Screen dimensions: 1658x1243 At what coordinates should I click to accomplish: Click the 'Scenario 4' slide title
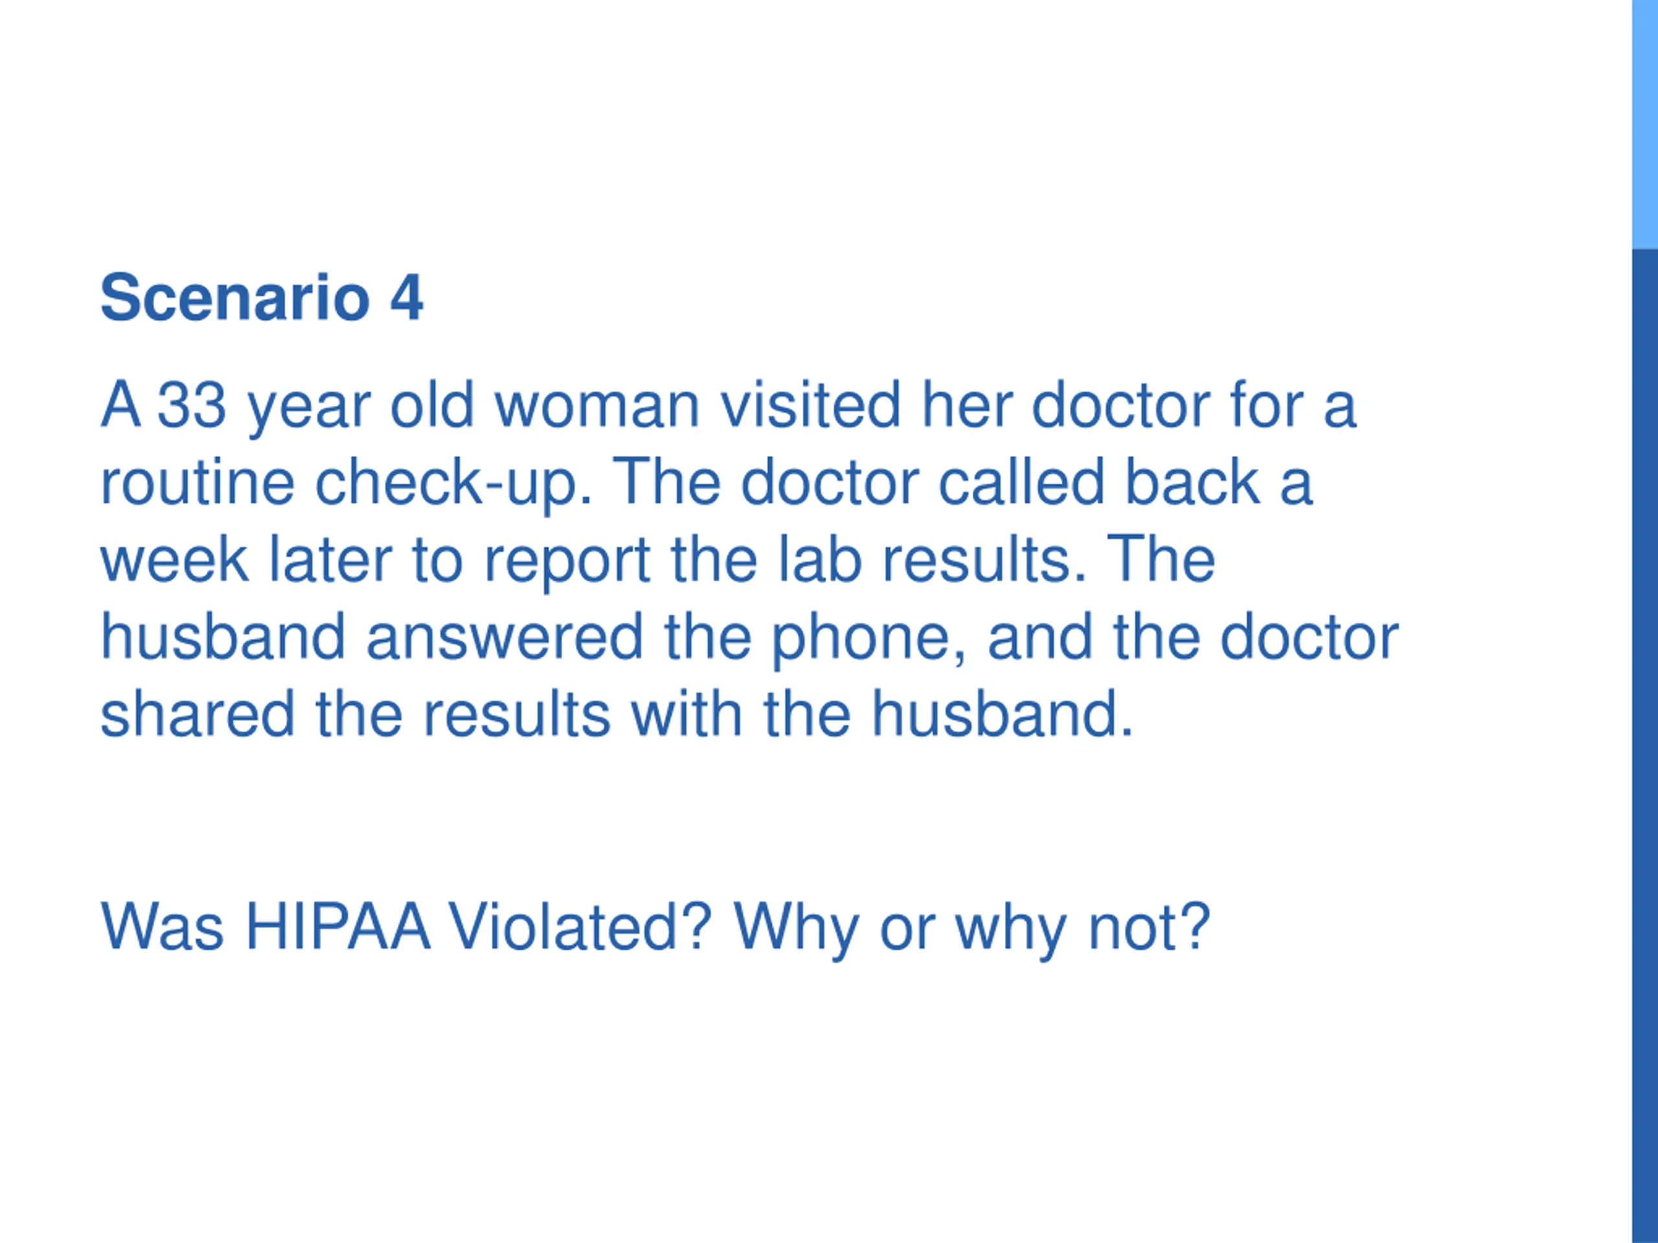tap(262, 298)
